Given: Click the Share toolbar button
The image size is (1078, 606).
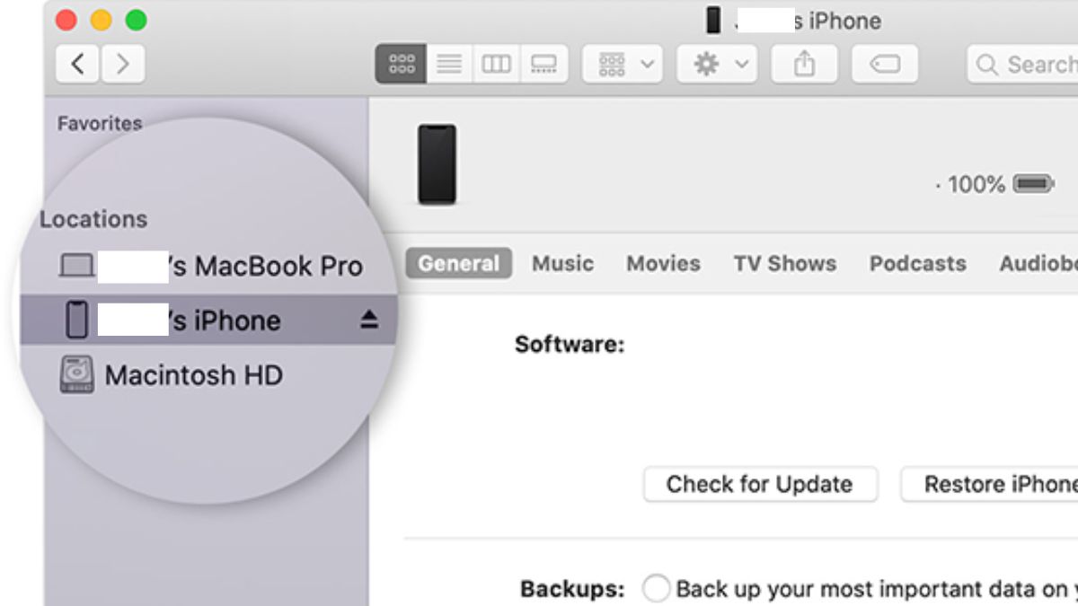Looking at the screenshot, I should pos(804,64).
